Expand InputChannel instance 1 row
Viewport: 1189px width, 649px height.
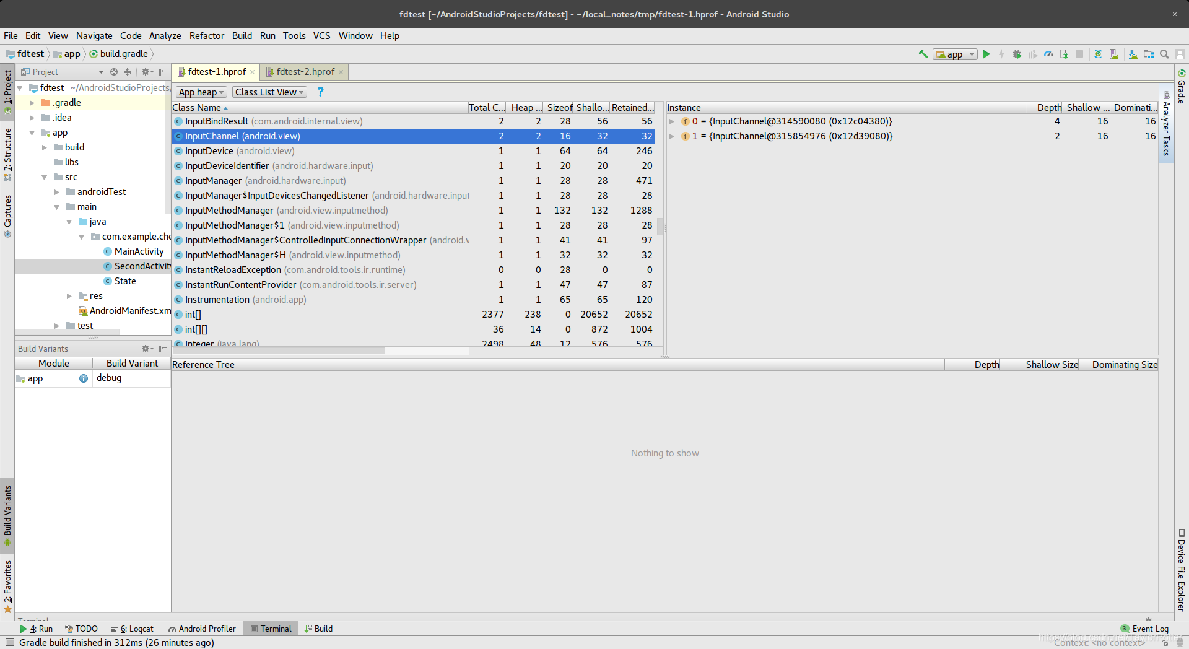[x=672, y=136]
